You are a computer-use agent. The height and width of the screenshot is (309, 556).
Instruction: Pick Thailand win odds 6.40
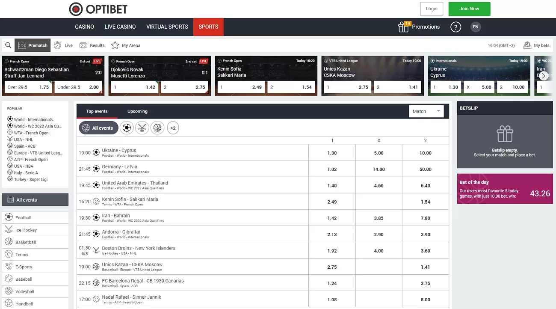426,185
